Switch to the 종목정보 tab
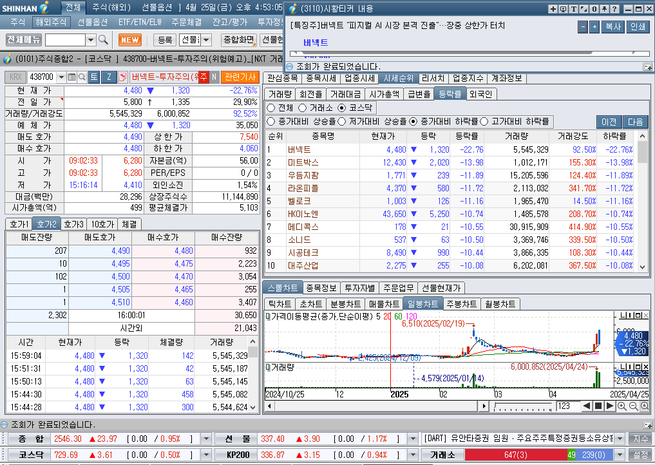This screenshot has height=465, width=655. click(321, 288)
